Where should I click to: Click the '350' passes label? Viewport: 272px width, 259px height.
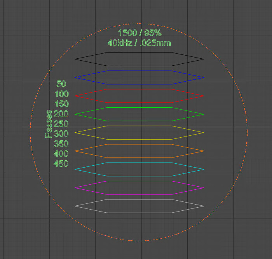pos(61,144)
